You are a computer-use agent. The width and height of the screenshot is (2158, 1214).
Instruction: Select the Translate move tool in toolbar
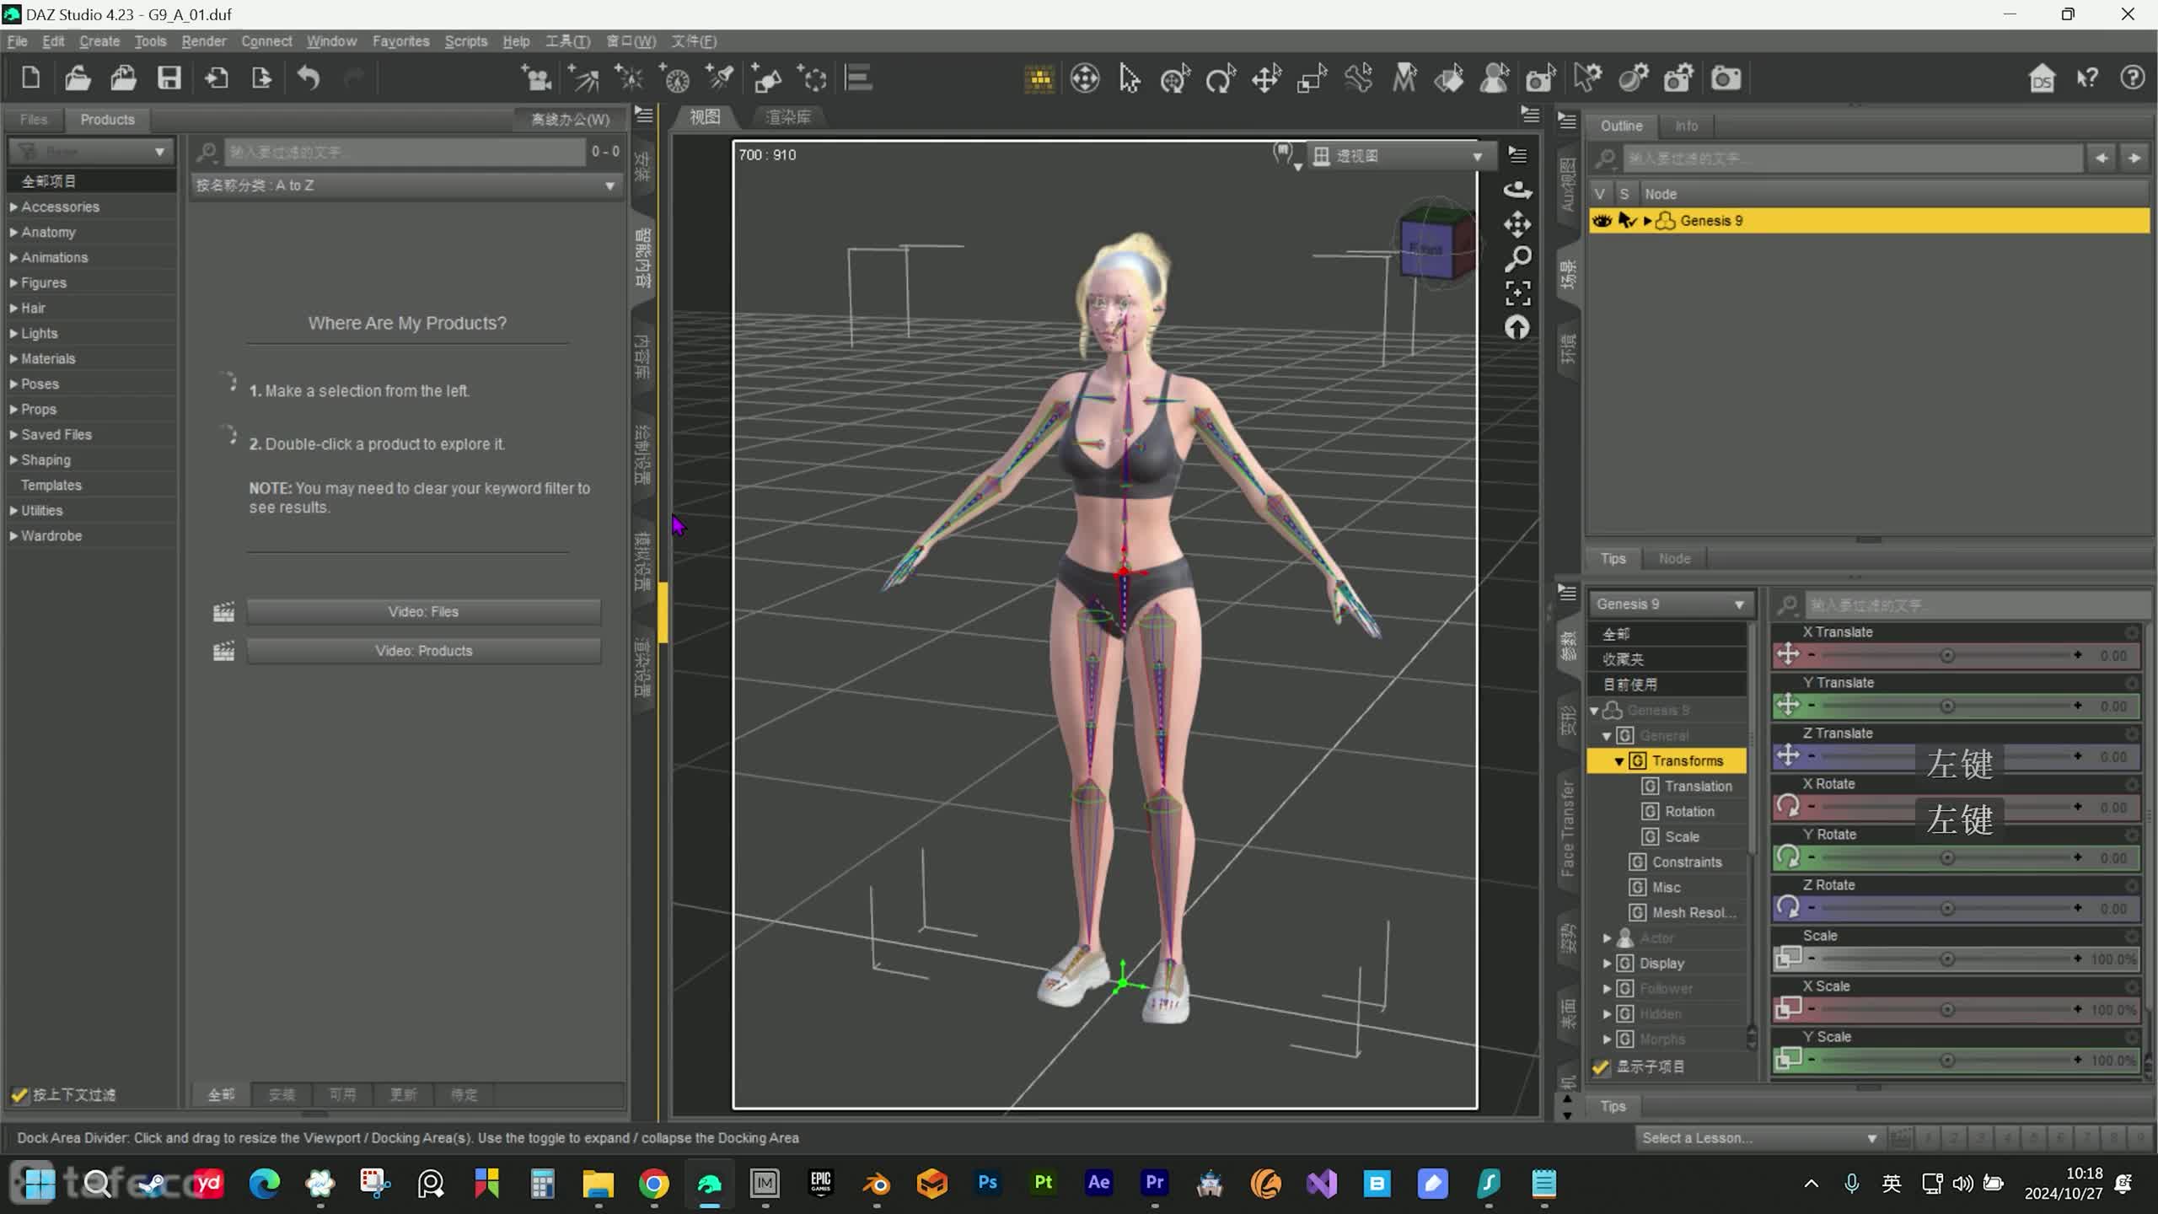point(1266,78)
